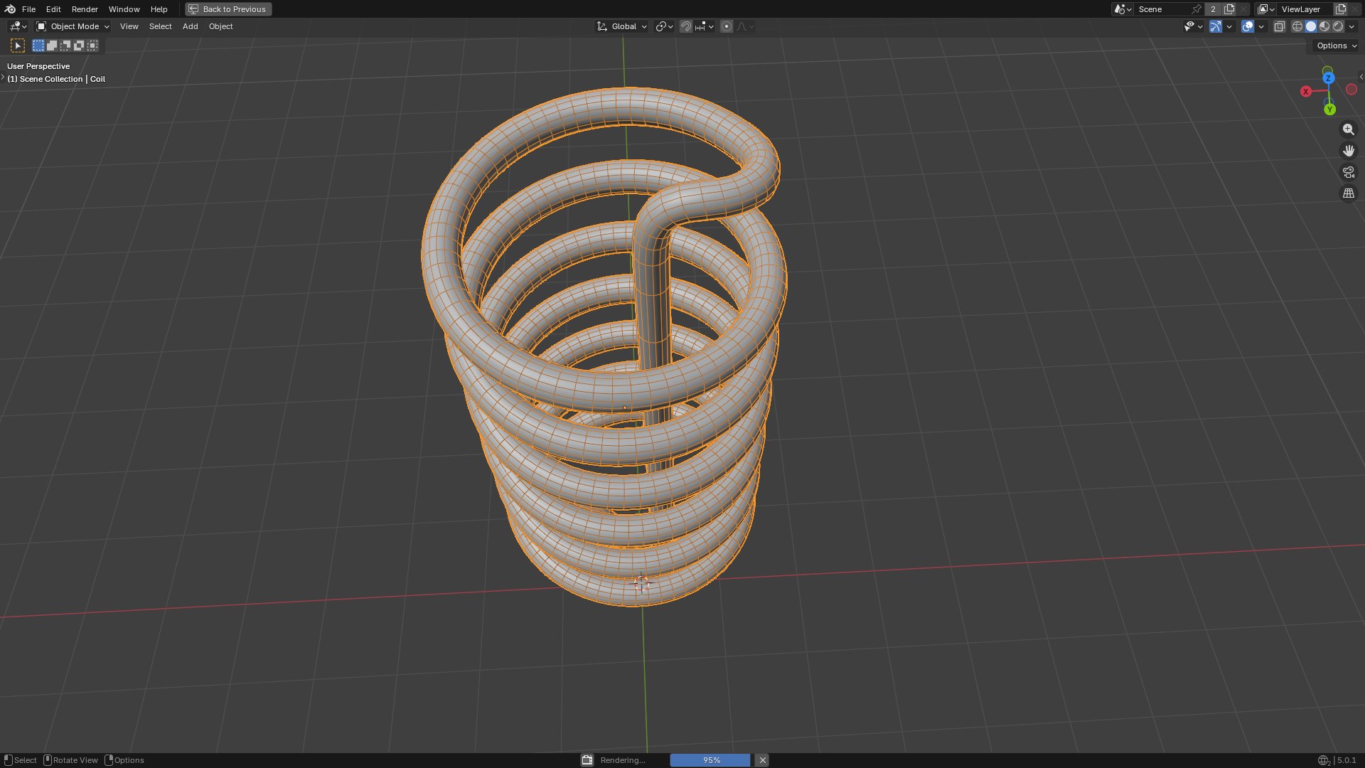Click the X axis on navigation gizmo
1365x768 pixels.
click(x=1306, y=92)
